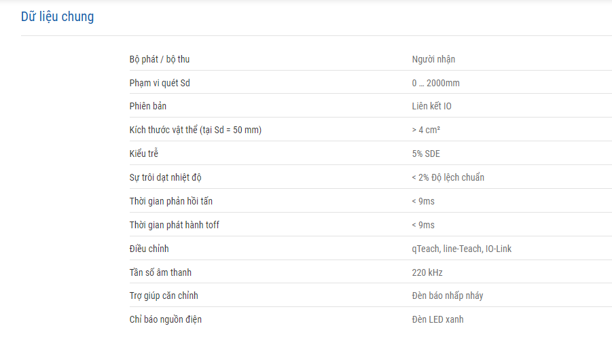Click the 'Thời gian phát hành toff' label
Viewport: 612px width, 339px height.
(175, 225)
